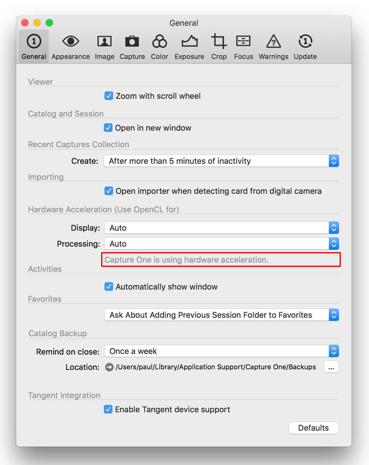
Task: Disable Enable Tangent device support
Action: (x=108, y=409)
